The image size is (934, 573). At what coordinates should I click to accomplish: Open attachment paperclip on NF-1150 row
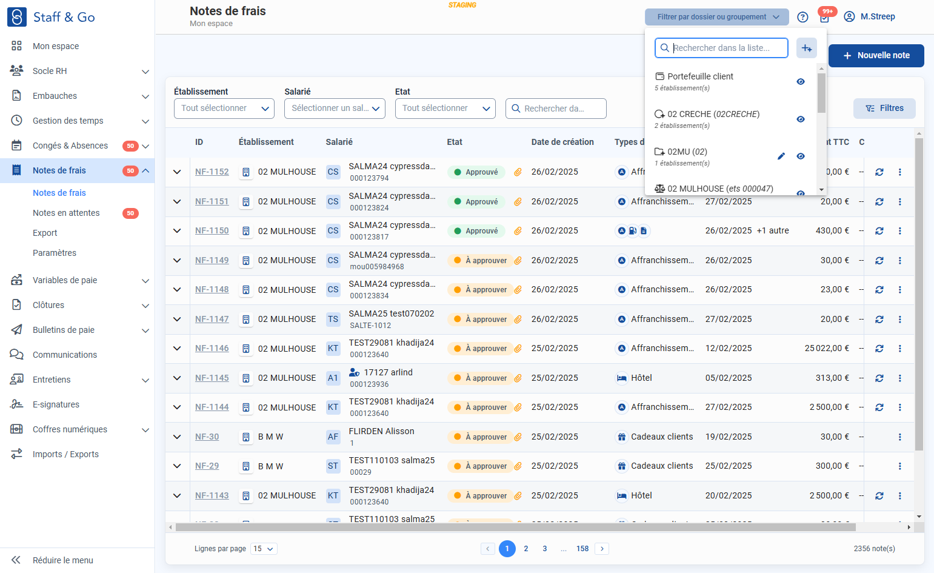click(518, 231)
